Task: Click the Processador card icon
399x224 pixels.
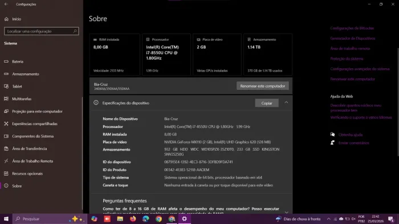Action: pos(148,40)
